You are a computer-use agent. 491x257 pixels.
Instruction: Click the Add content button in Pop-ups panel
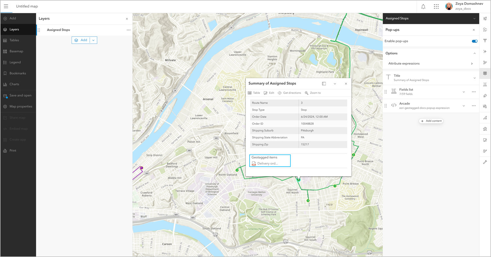[431, 121]
